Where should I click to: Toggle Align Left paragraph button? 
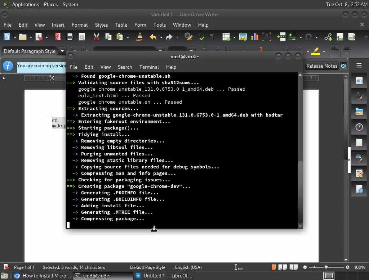pos(335,51)
